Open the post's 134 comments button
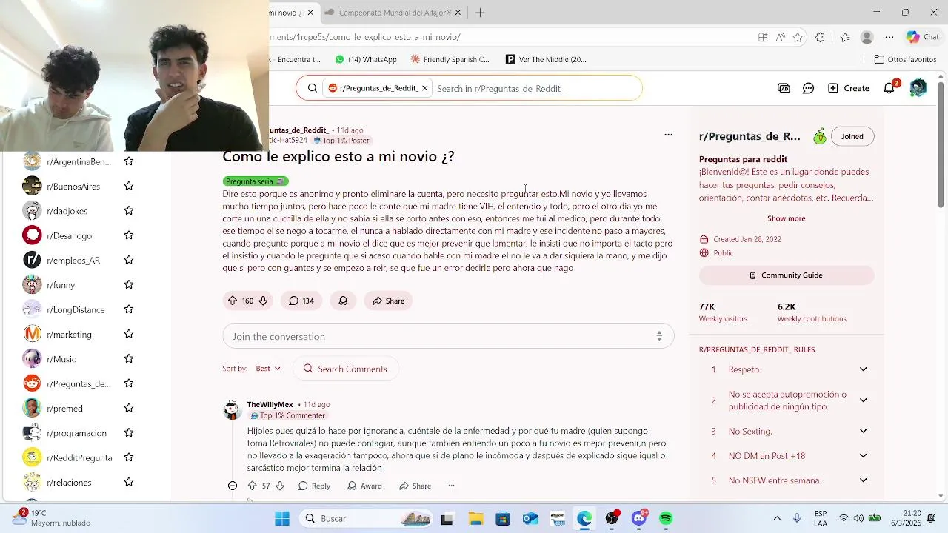Screen dimensions: 948x533 coord(301,301)
